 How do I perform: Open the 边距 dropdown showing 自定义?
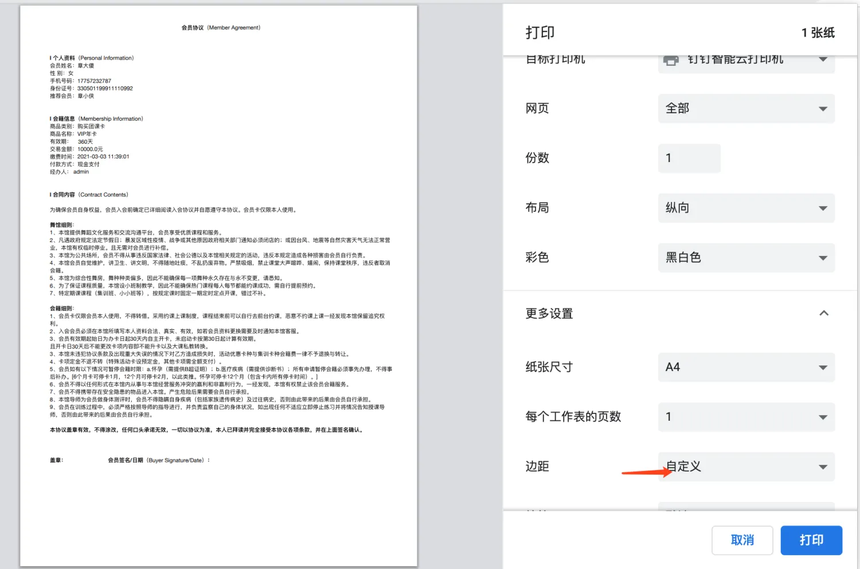click(746, 467)
